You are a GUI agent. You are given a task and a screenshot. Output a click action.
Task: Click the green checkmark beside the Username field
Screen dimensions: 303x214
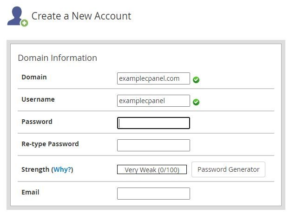(x=196, y=102)
